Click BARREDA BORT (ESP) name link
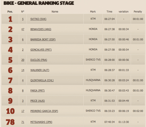This screenshot has width=146, height=127. point(43,39)
